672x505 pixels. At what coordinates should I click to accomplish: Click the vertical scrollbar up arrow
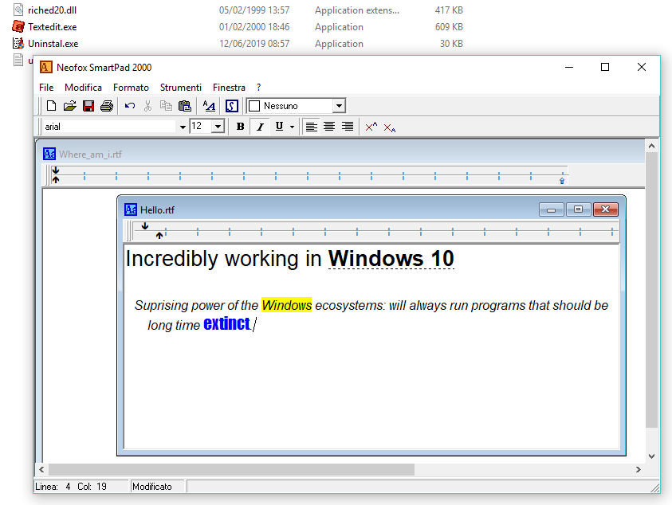pos(651,146)
